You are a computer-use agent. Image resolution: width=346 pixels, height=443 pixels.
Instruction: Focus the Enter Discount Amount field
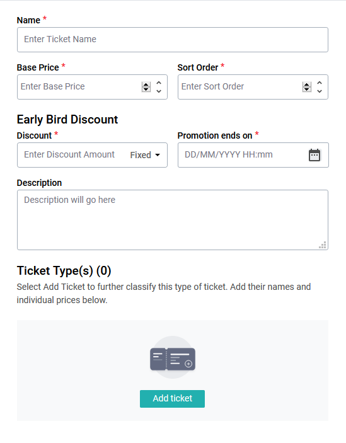click(x=72, y=155)
